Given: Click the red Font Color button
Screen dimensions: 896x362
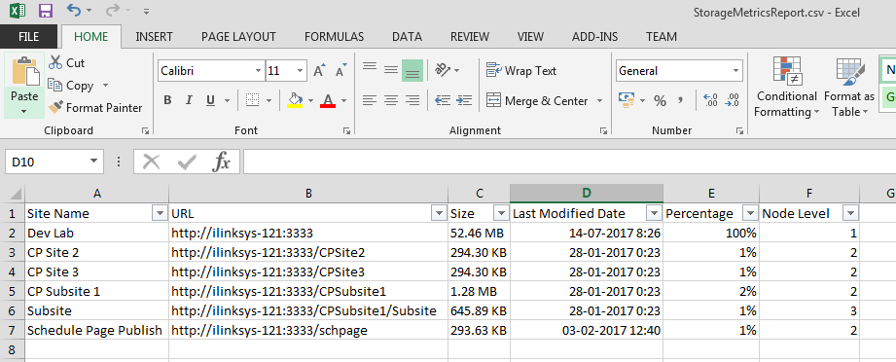Looking at the screenshot, I should coord(328,100).
